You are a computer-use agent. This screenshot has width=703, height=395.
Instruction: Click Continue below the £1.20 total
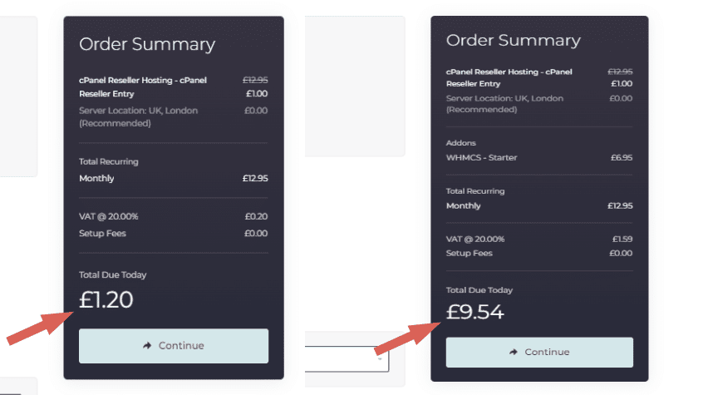(x=174, y=346)
